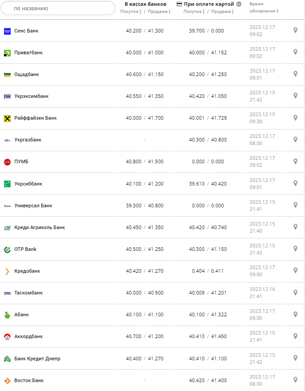305x391 pixels.
Task: Click the Таскомбанк bank name
Action: (x=28, y=293)
